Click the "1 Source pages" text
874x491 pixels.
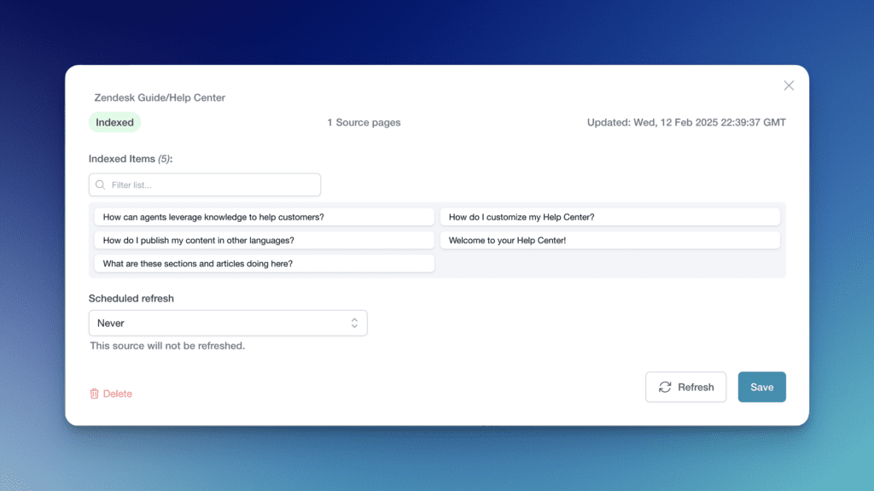[364, 122]
